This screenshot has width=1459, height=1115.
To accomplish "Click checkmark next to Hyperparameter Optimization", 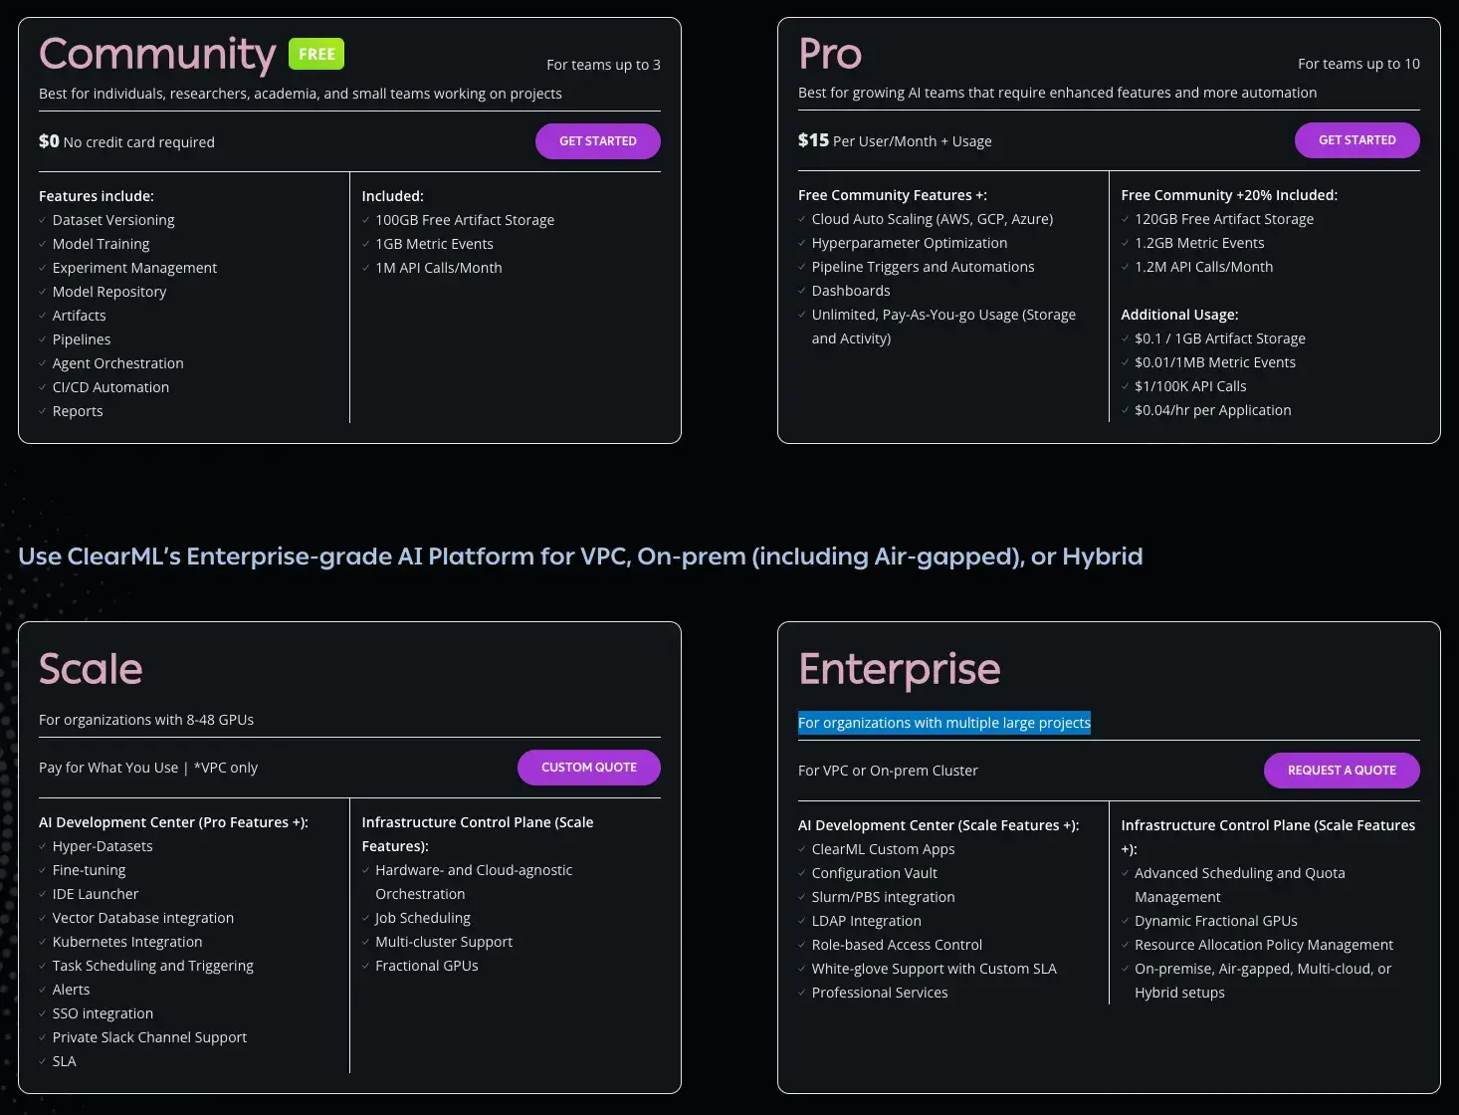I will click(802, 243).
